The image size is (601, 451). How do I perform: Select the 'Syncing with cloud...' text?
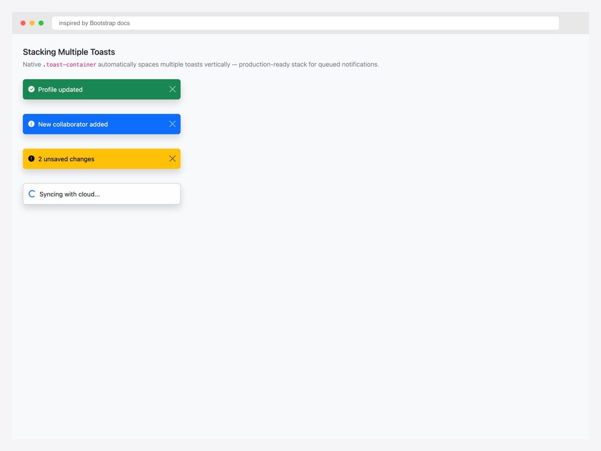(70, 194)
